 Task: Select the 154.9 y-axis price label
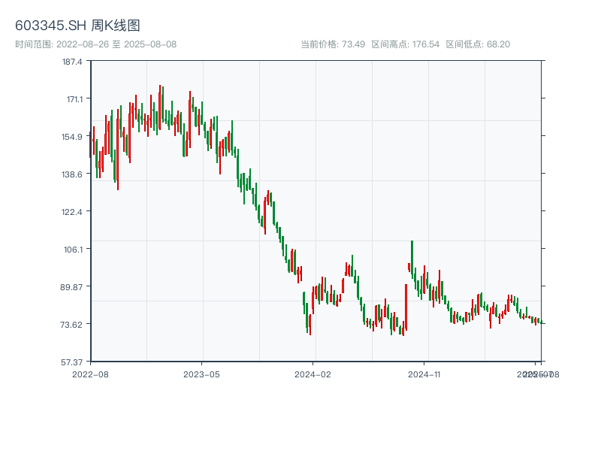point(72,137)
